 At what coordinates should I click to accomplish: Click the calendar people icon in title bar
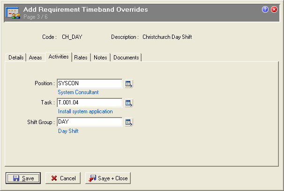tap(13, 13)
